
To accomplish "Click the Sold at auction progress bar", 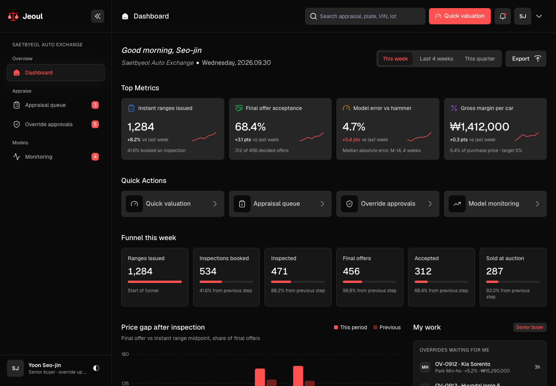I will point(513,282).
